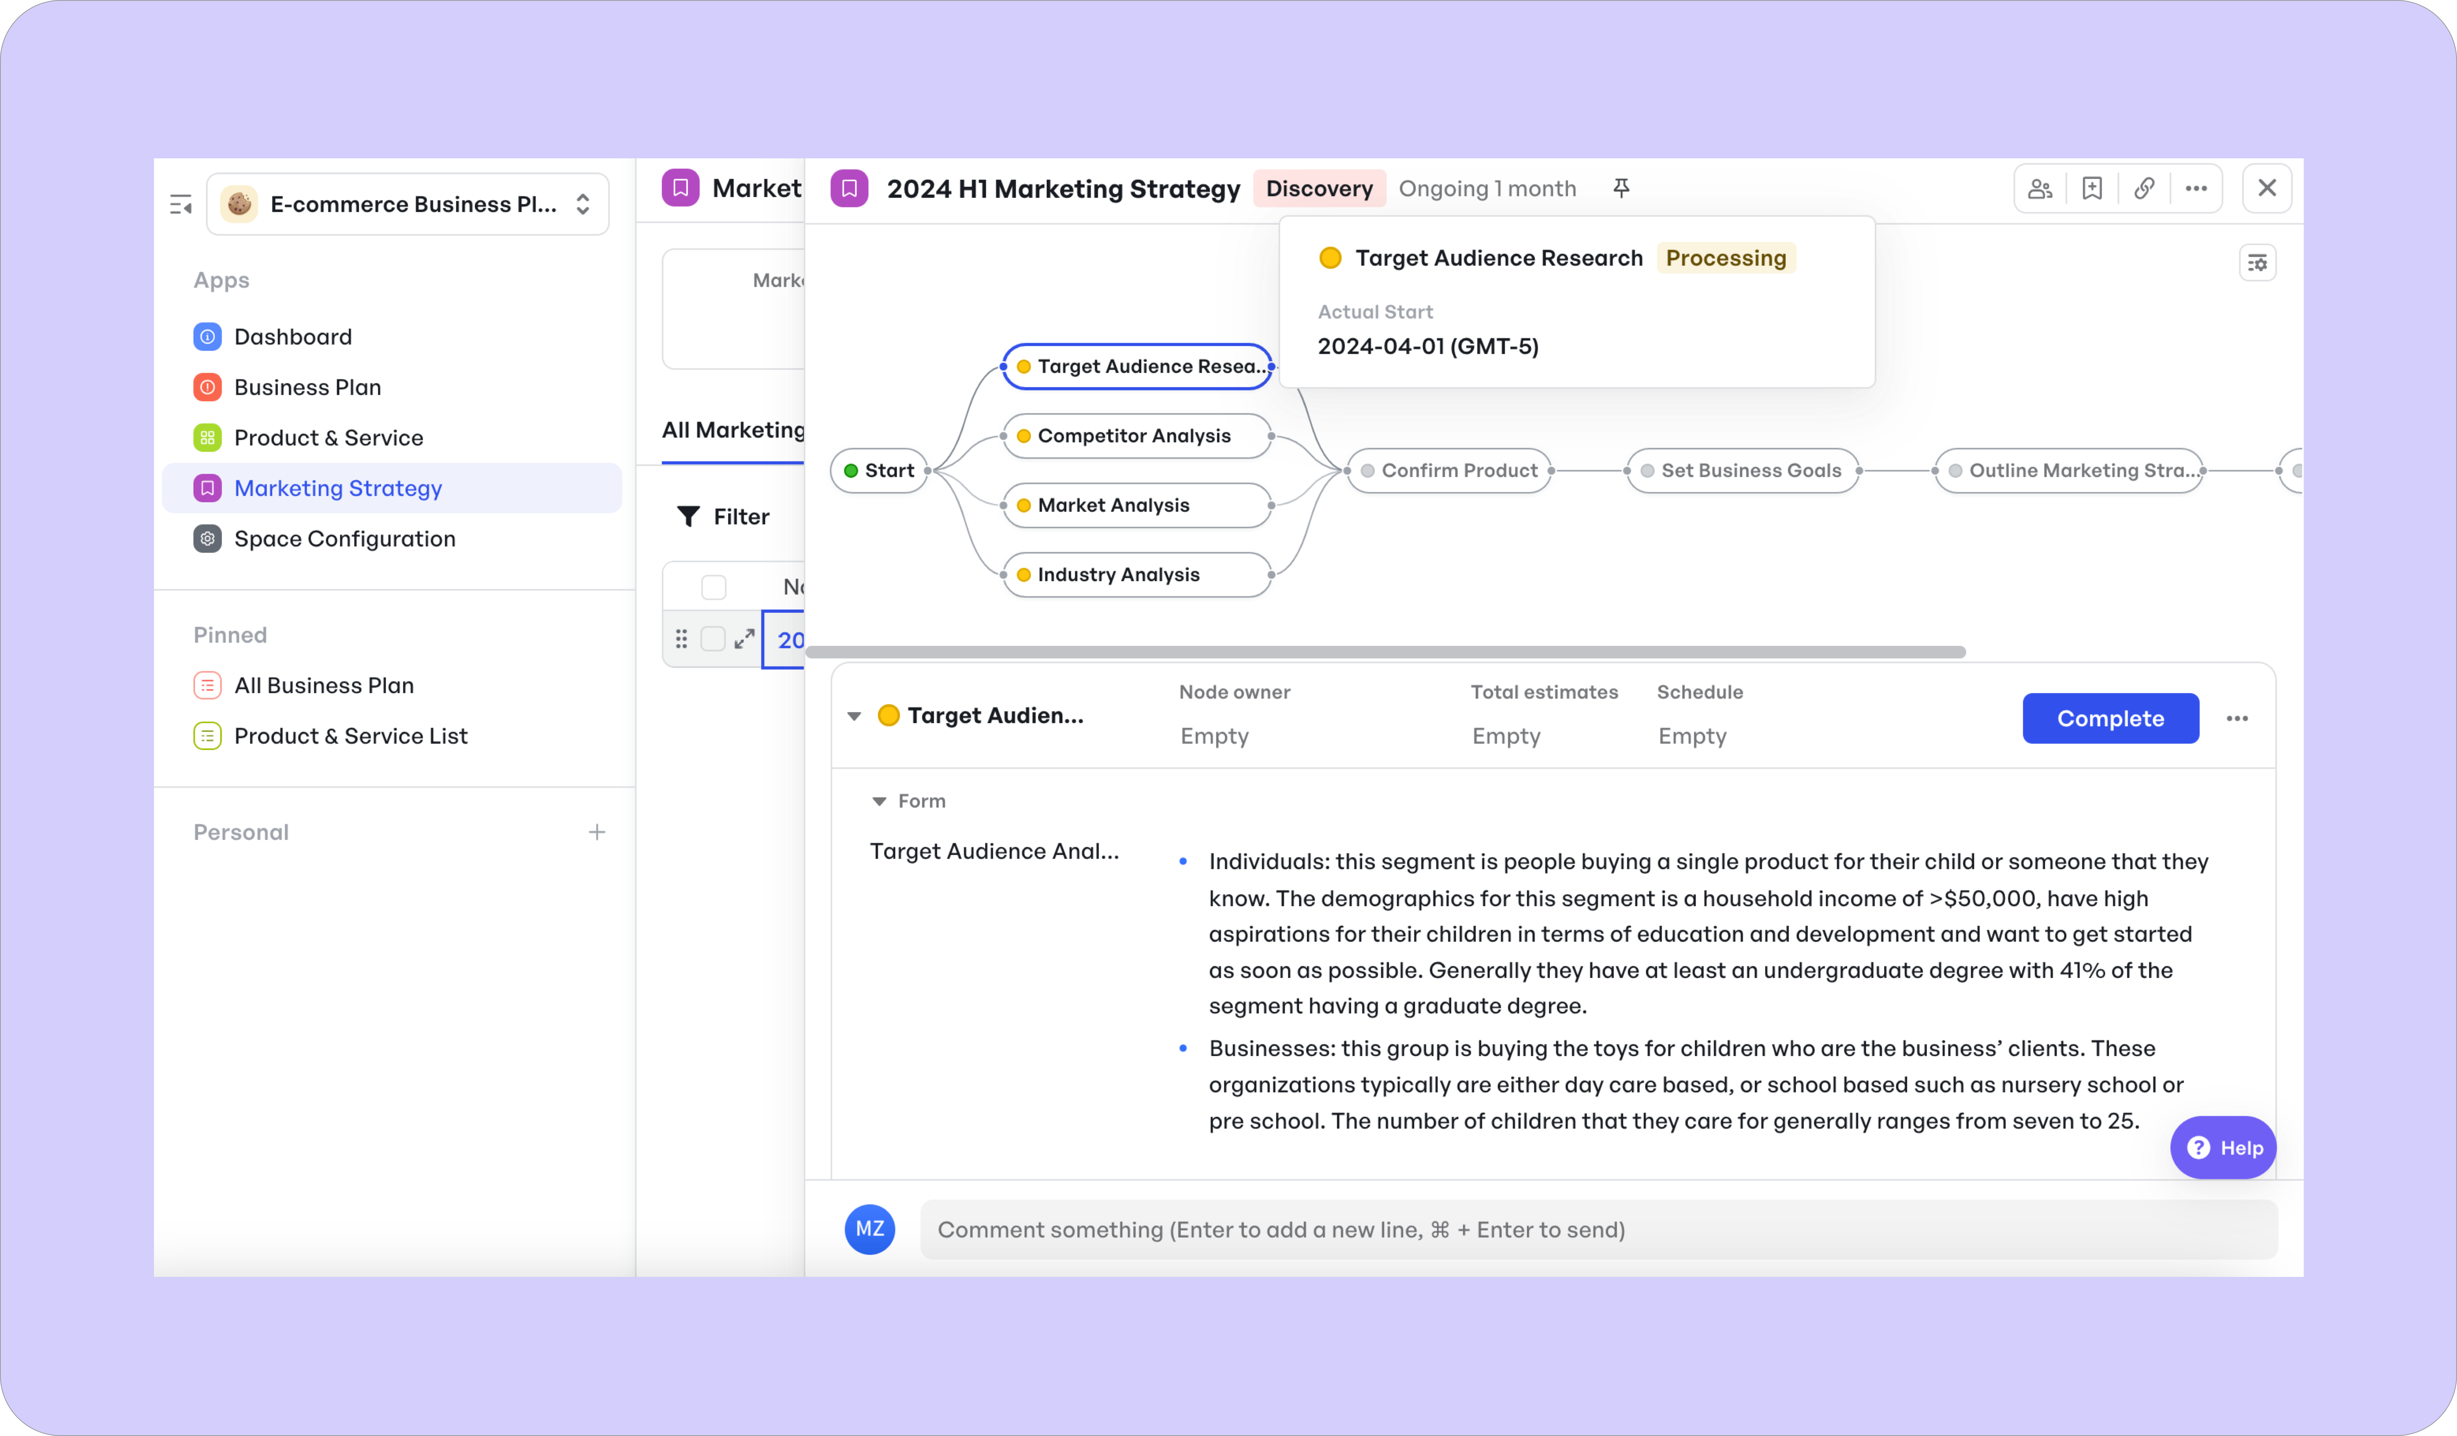Viewport: 2457px width, 1436px height.
Task: Click the Product & Service List icon
Action: (x=208, y=736)
